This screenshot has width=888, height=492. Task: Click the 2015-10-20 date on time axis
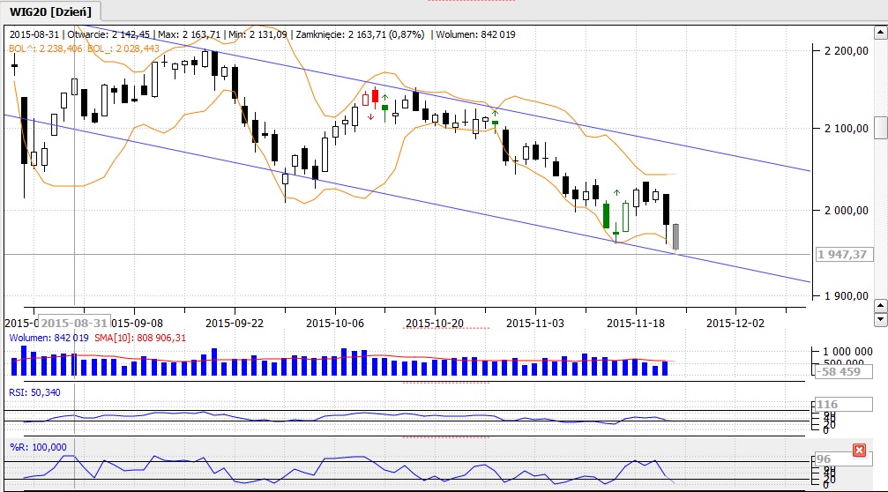point(435,323)
